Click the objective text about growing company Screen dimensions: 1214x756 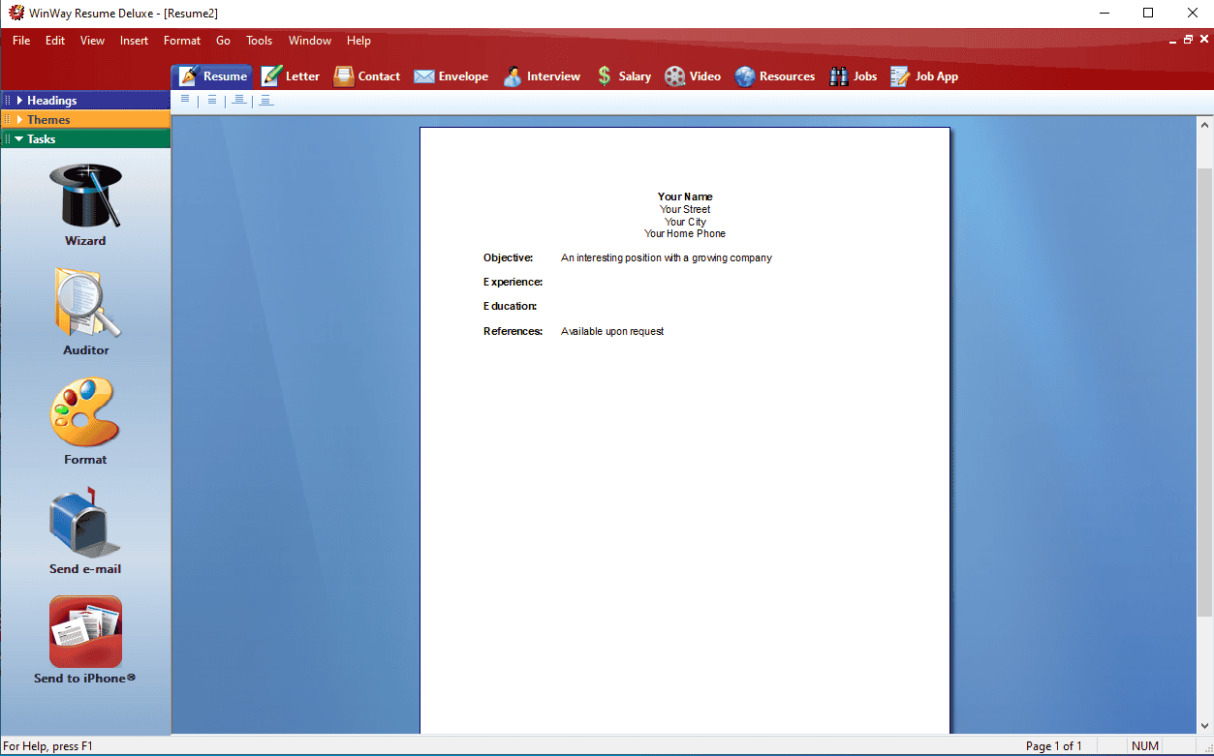click(x=667, y=257)
